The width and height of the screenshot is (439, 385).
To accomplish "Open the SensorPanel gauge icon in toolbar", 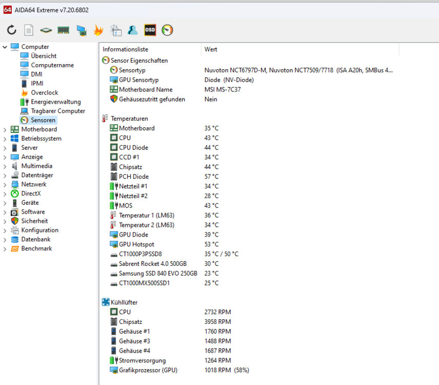I will pyautogui.click(x=167, y=30).
